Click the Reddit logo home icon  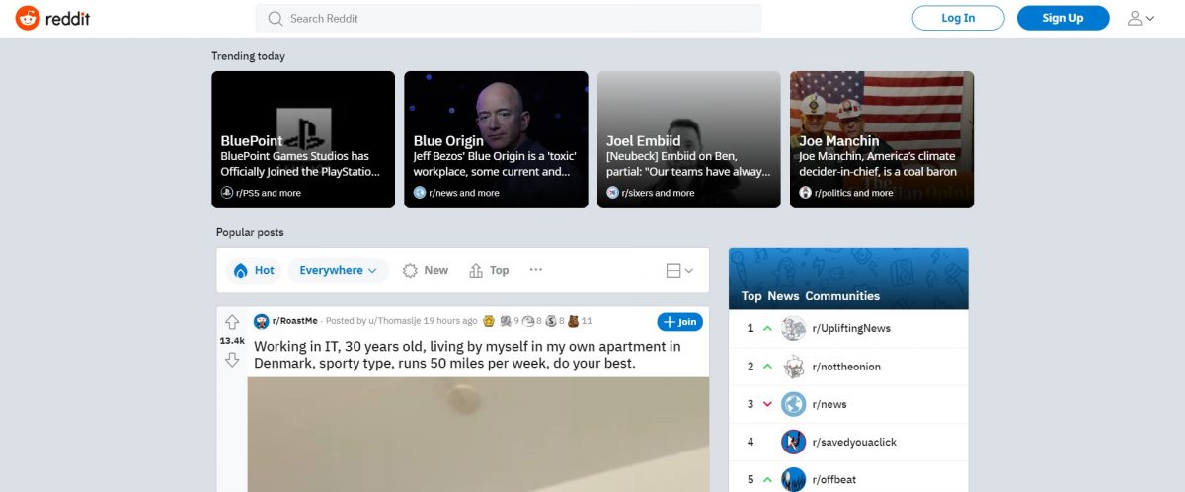(x=27, y=18)
